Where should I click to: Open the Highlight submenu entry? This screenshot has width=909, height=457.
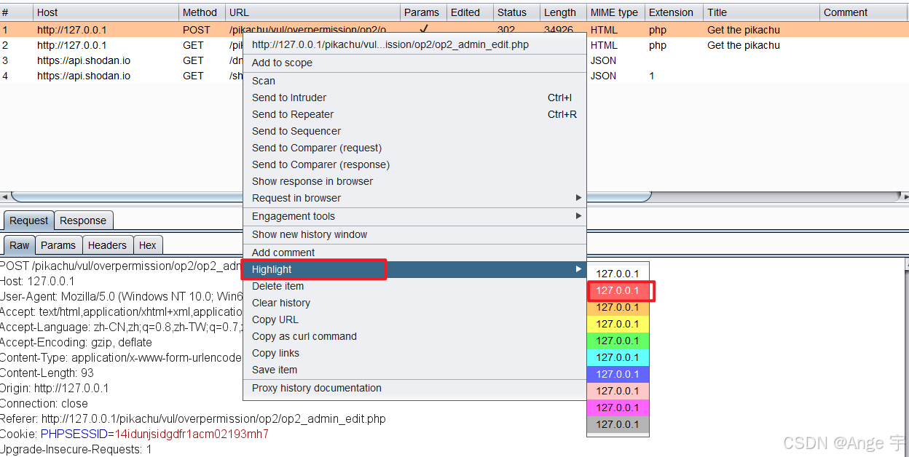click(x=414, y=269)
